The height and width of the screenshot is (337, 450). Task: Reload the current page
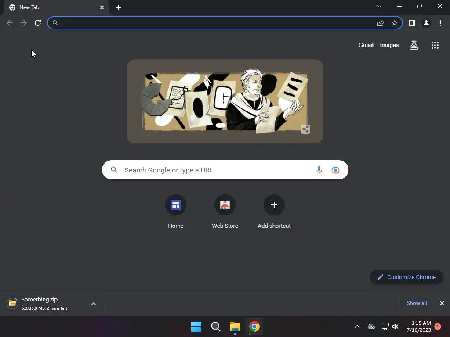click(38, 23)
